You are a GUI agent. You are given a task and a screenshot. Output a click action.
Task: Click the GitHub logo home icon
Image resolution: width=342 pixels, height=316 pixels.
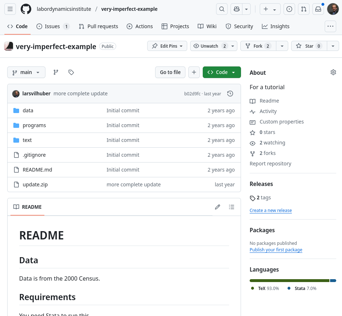(26, 9)
